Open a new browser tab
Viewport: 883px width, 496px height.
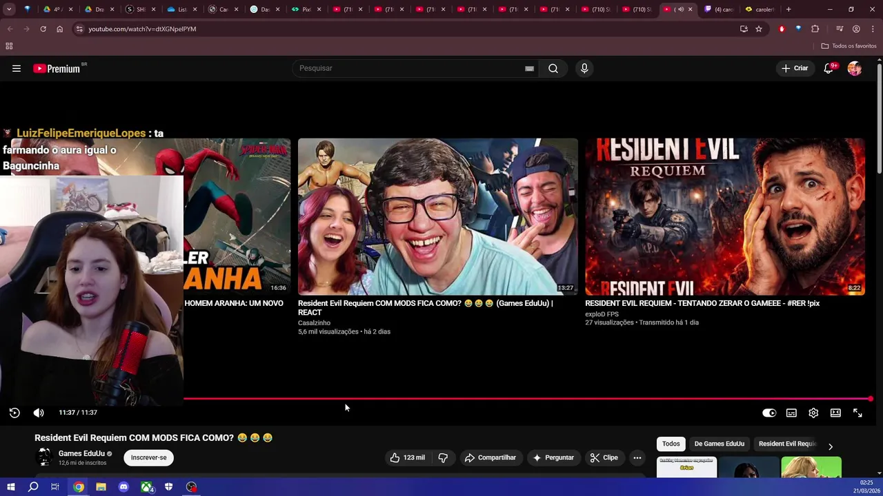788,10
